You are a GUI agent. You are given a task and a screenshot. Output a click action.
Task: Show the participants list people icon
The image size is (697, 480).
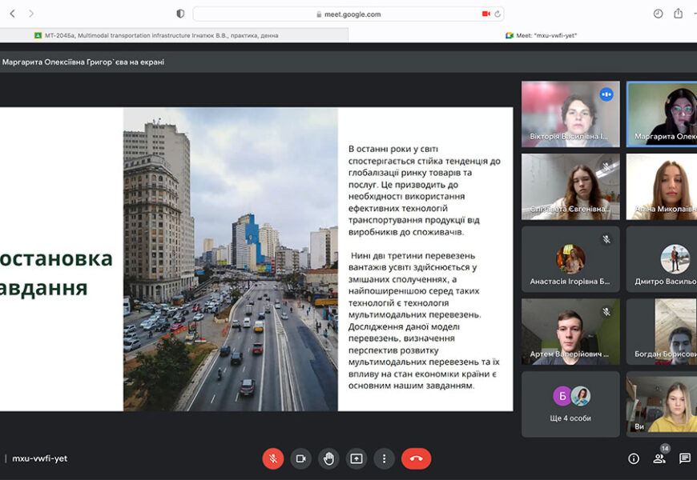click(659, 458)
